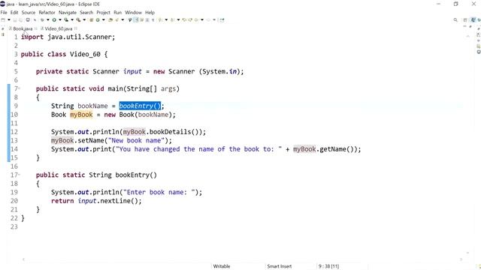Click the New file toolbar icon
The image size is (481, 270).
[2, 20]
